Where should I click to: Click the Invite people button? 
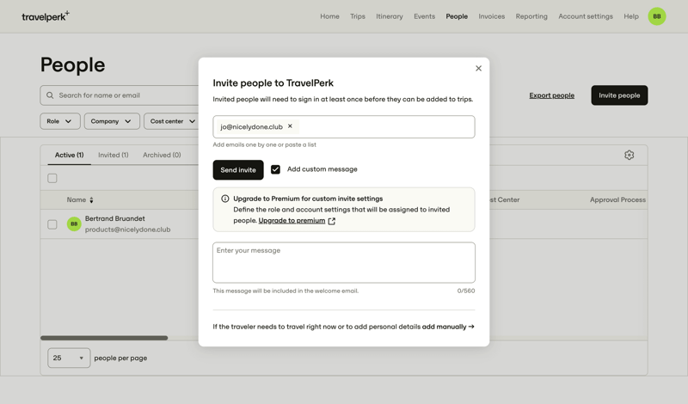[x=619, y=95]
